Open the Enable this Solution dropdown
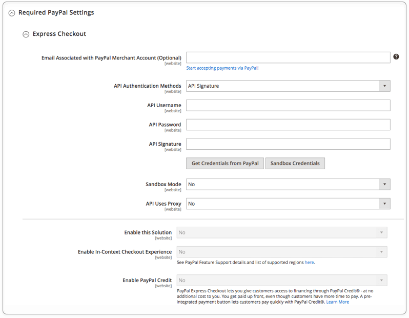 coord(282,233)
